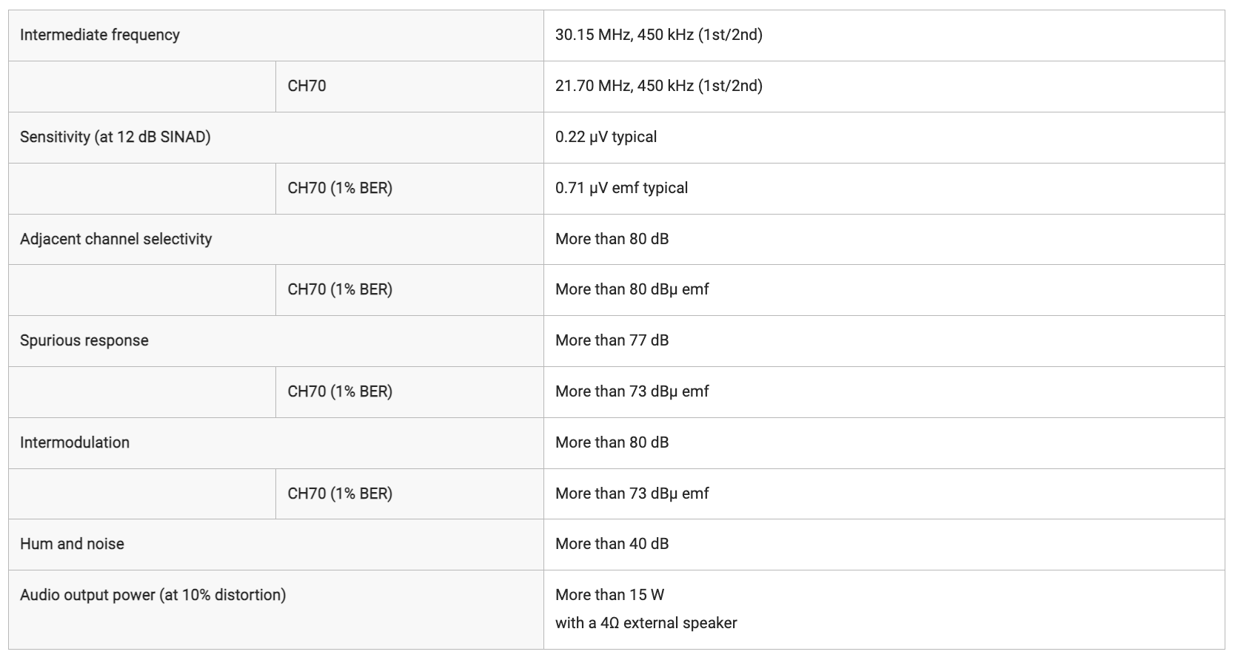The image size is (1235, 660).
Task: Click the 30.15 MHz, 450 kHz value cell
Action: [884, 36]
